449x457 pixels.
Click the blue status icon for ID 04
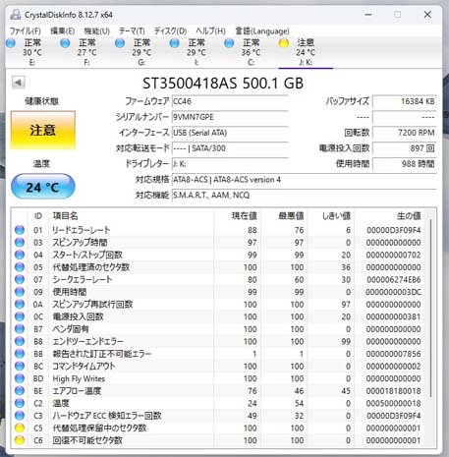click(x=20, y=255)
